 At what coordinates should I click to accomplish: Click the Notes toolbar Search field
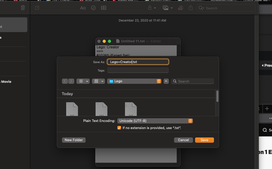226,8
